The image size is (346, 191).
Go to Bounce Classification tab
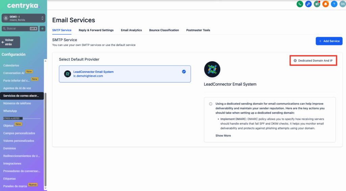(x=164, y=30)
